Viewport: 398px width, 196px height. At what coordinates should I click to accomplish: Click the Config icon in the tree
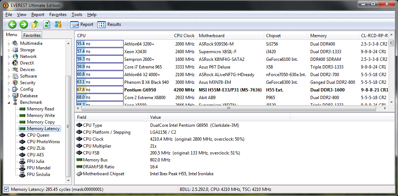[15, 89]
